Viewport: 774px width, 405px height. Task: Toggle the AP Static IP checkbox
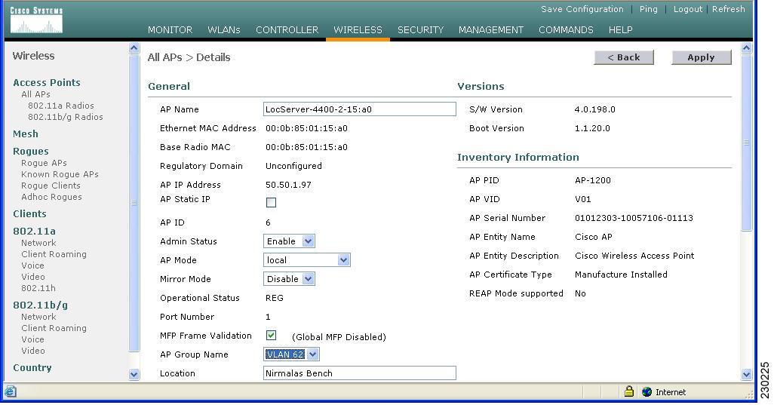271,202
